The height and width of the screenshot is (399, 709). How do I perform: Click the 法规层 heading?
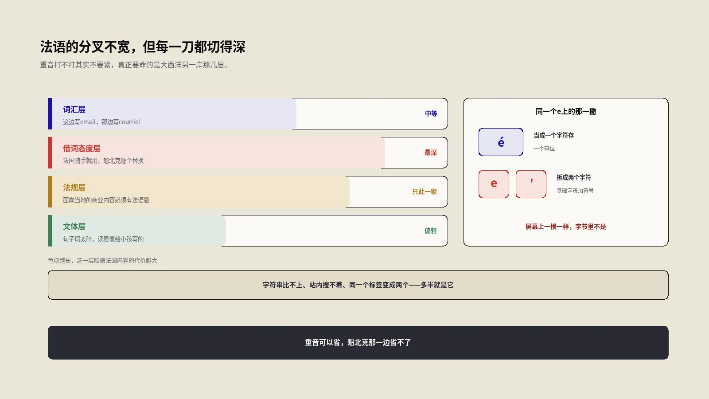click(74, 188)
